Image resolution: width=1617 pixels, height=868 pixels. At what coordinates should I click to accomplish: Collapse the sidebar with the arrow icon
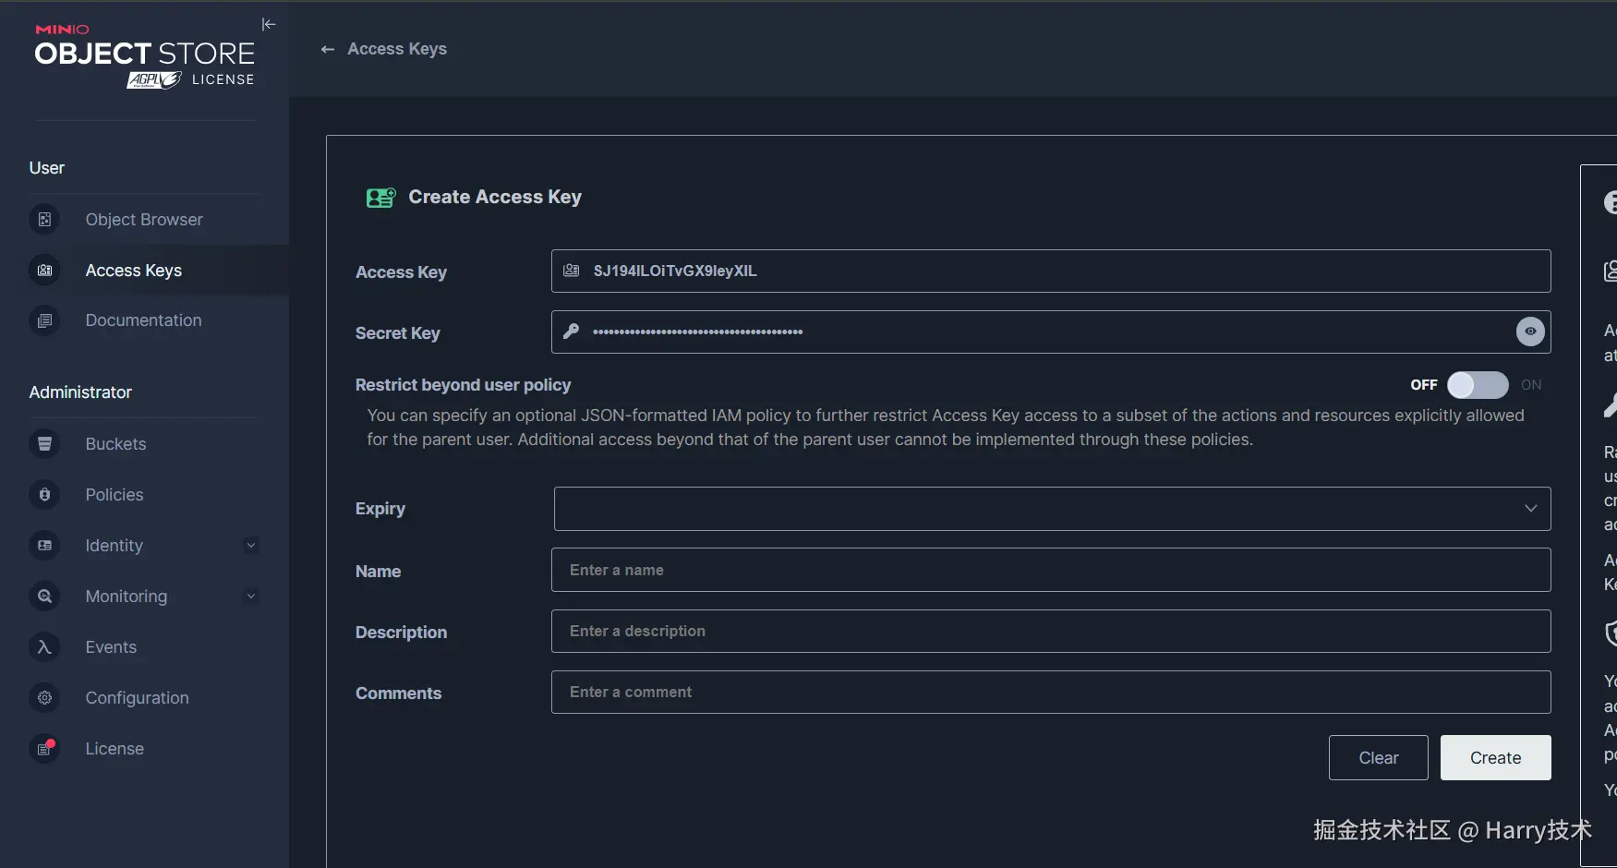[269, 25]
